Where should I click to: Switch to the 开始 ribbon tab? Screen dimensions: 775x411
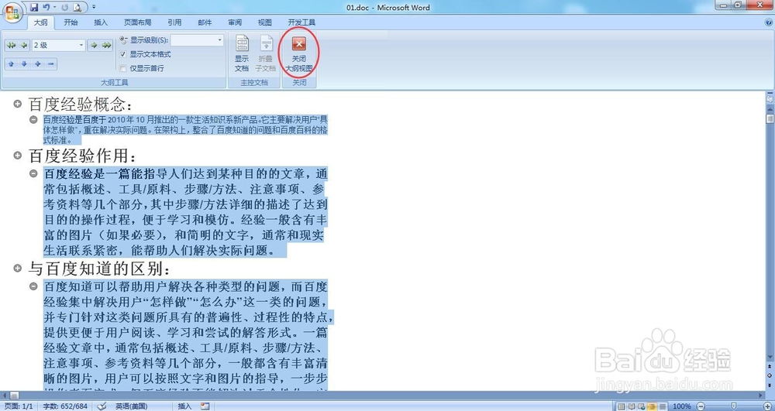click(x=71, y=22)
